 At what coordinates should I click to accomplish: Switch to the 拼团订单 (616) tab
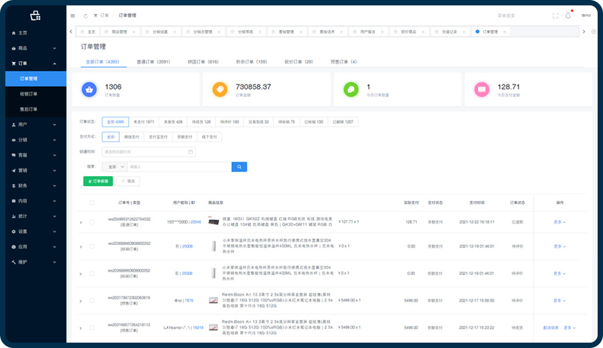[x=204, y=62]
